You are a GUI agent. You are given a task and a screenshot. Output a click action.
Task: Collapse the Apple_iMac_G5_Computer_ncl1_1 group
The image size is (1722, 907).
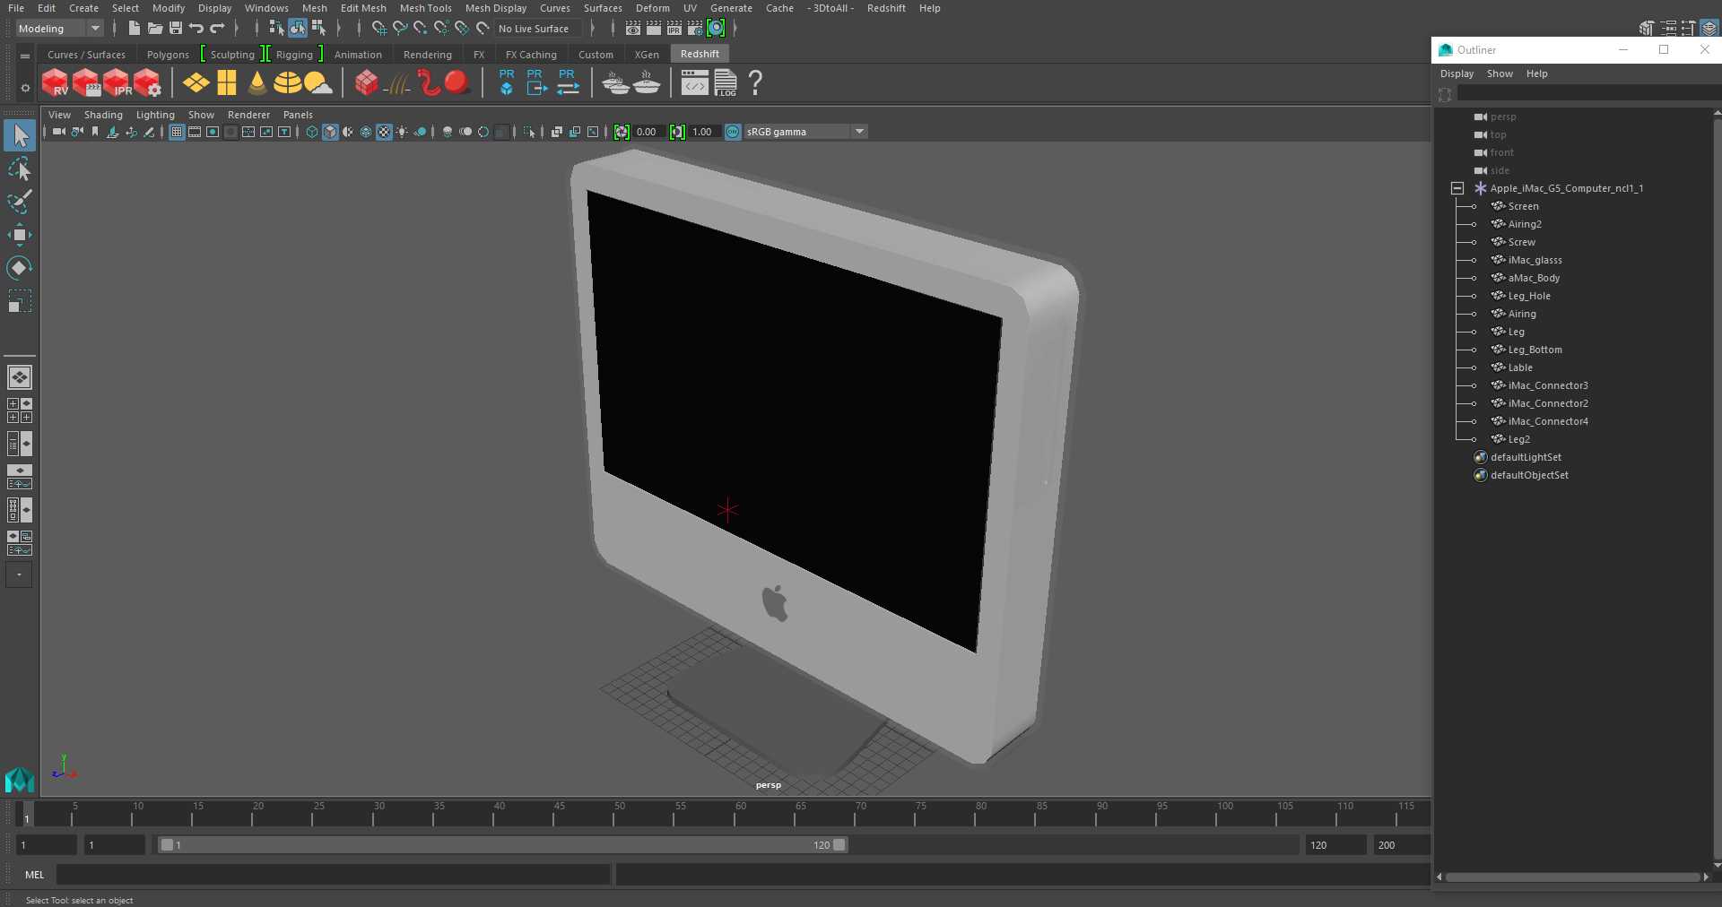(1457, 188)
